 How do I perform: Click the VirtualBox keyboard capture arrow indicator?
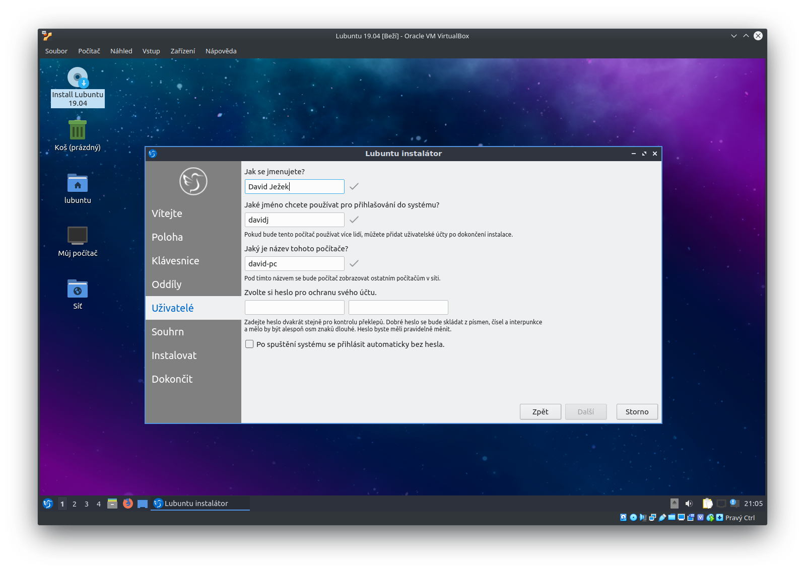[720, 518]
